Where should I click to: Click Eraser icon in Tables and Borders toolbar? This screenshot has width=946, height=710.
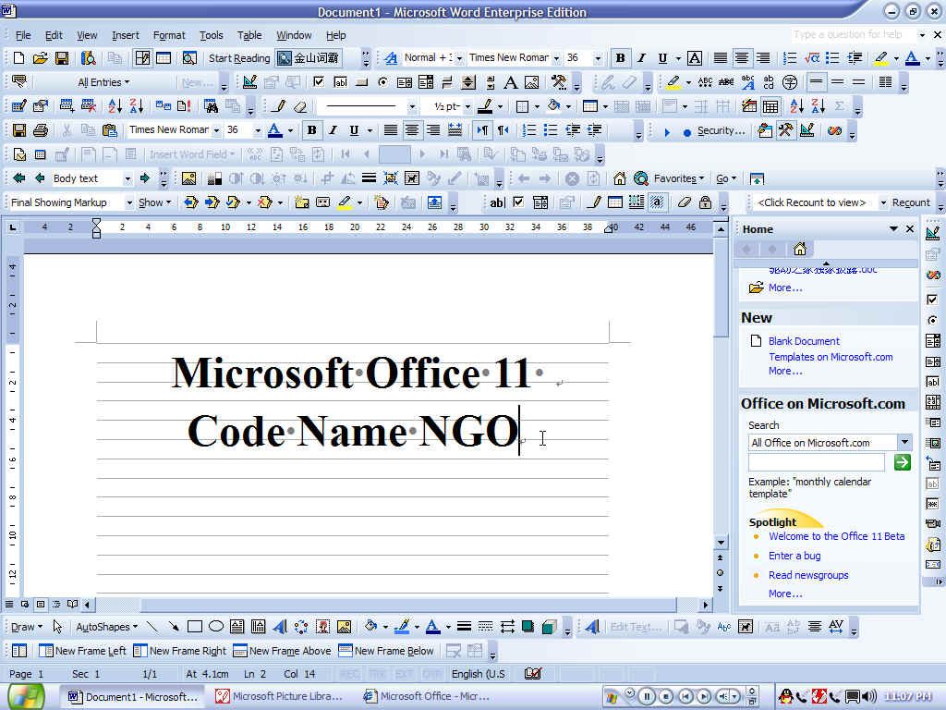pos(300,106)
